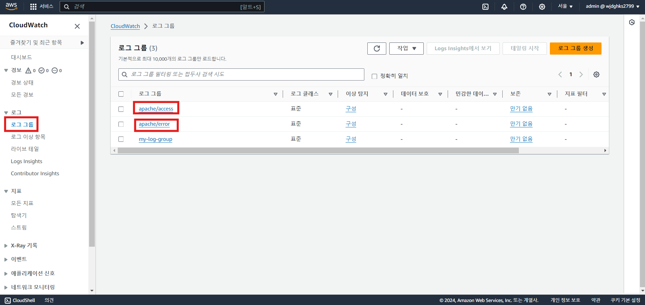Open the apache/access log group
Viewport: 645px width, 305px height.
click(156, 109)
